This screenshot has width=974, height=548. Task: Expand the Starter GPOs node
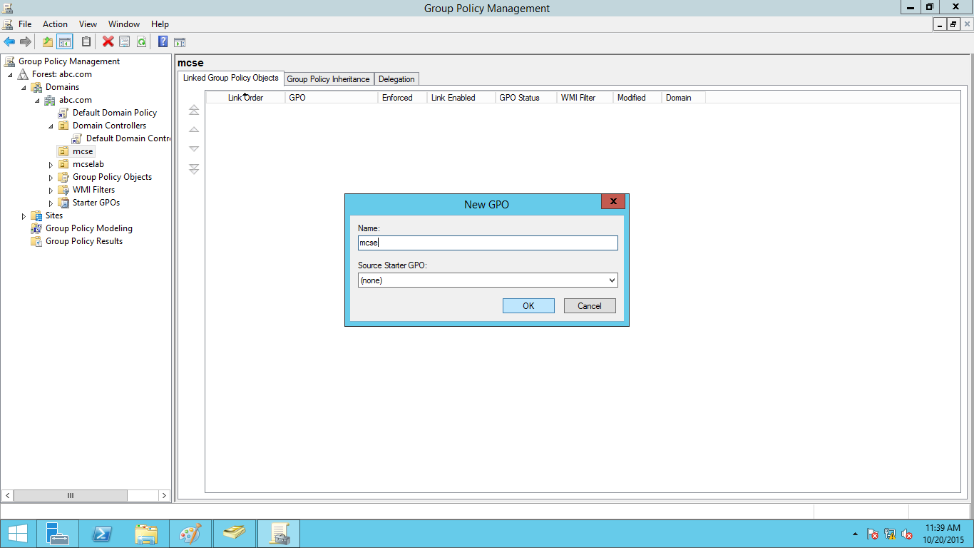pos(51,203)
